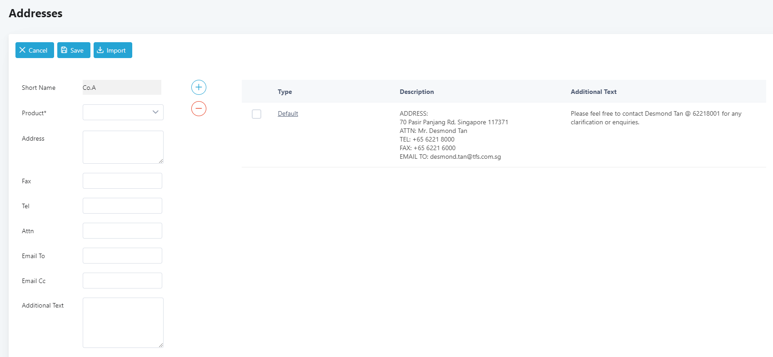Image resolution: width=773 pixels, height=357 pixels.
Task: Click the Description column header
Action: tap(417, 92)
